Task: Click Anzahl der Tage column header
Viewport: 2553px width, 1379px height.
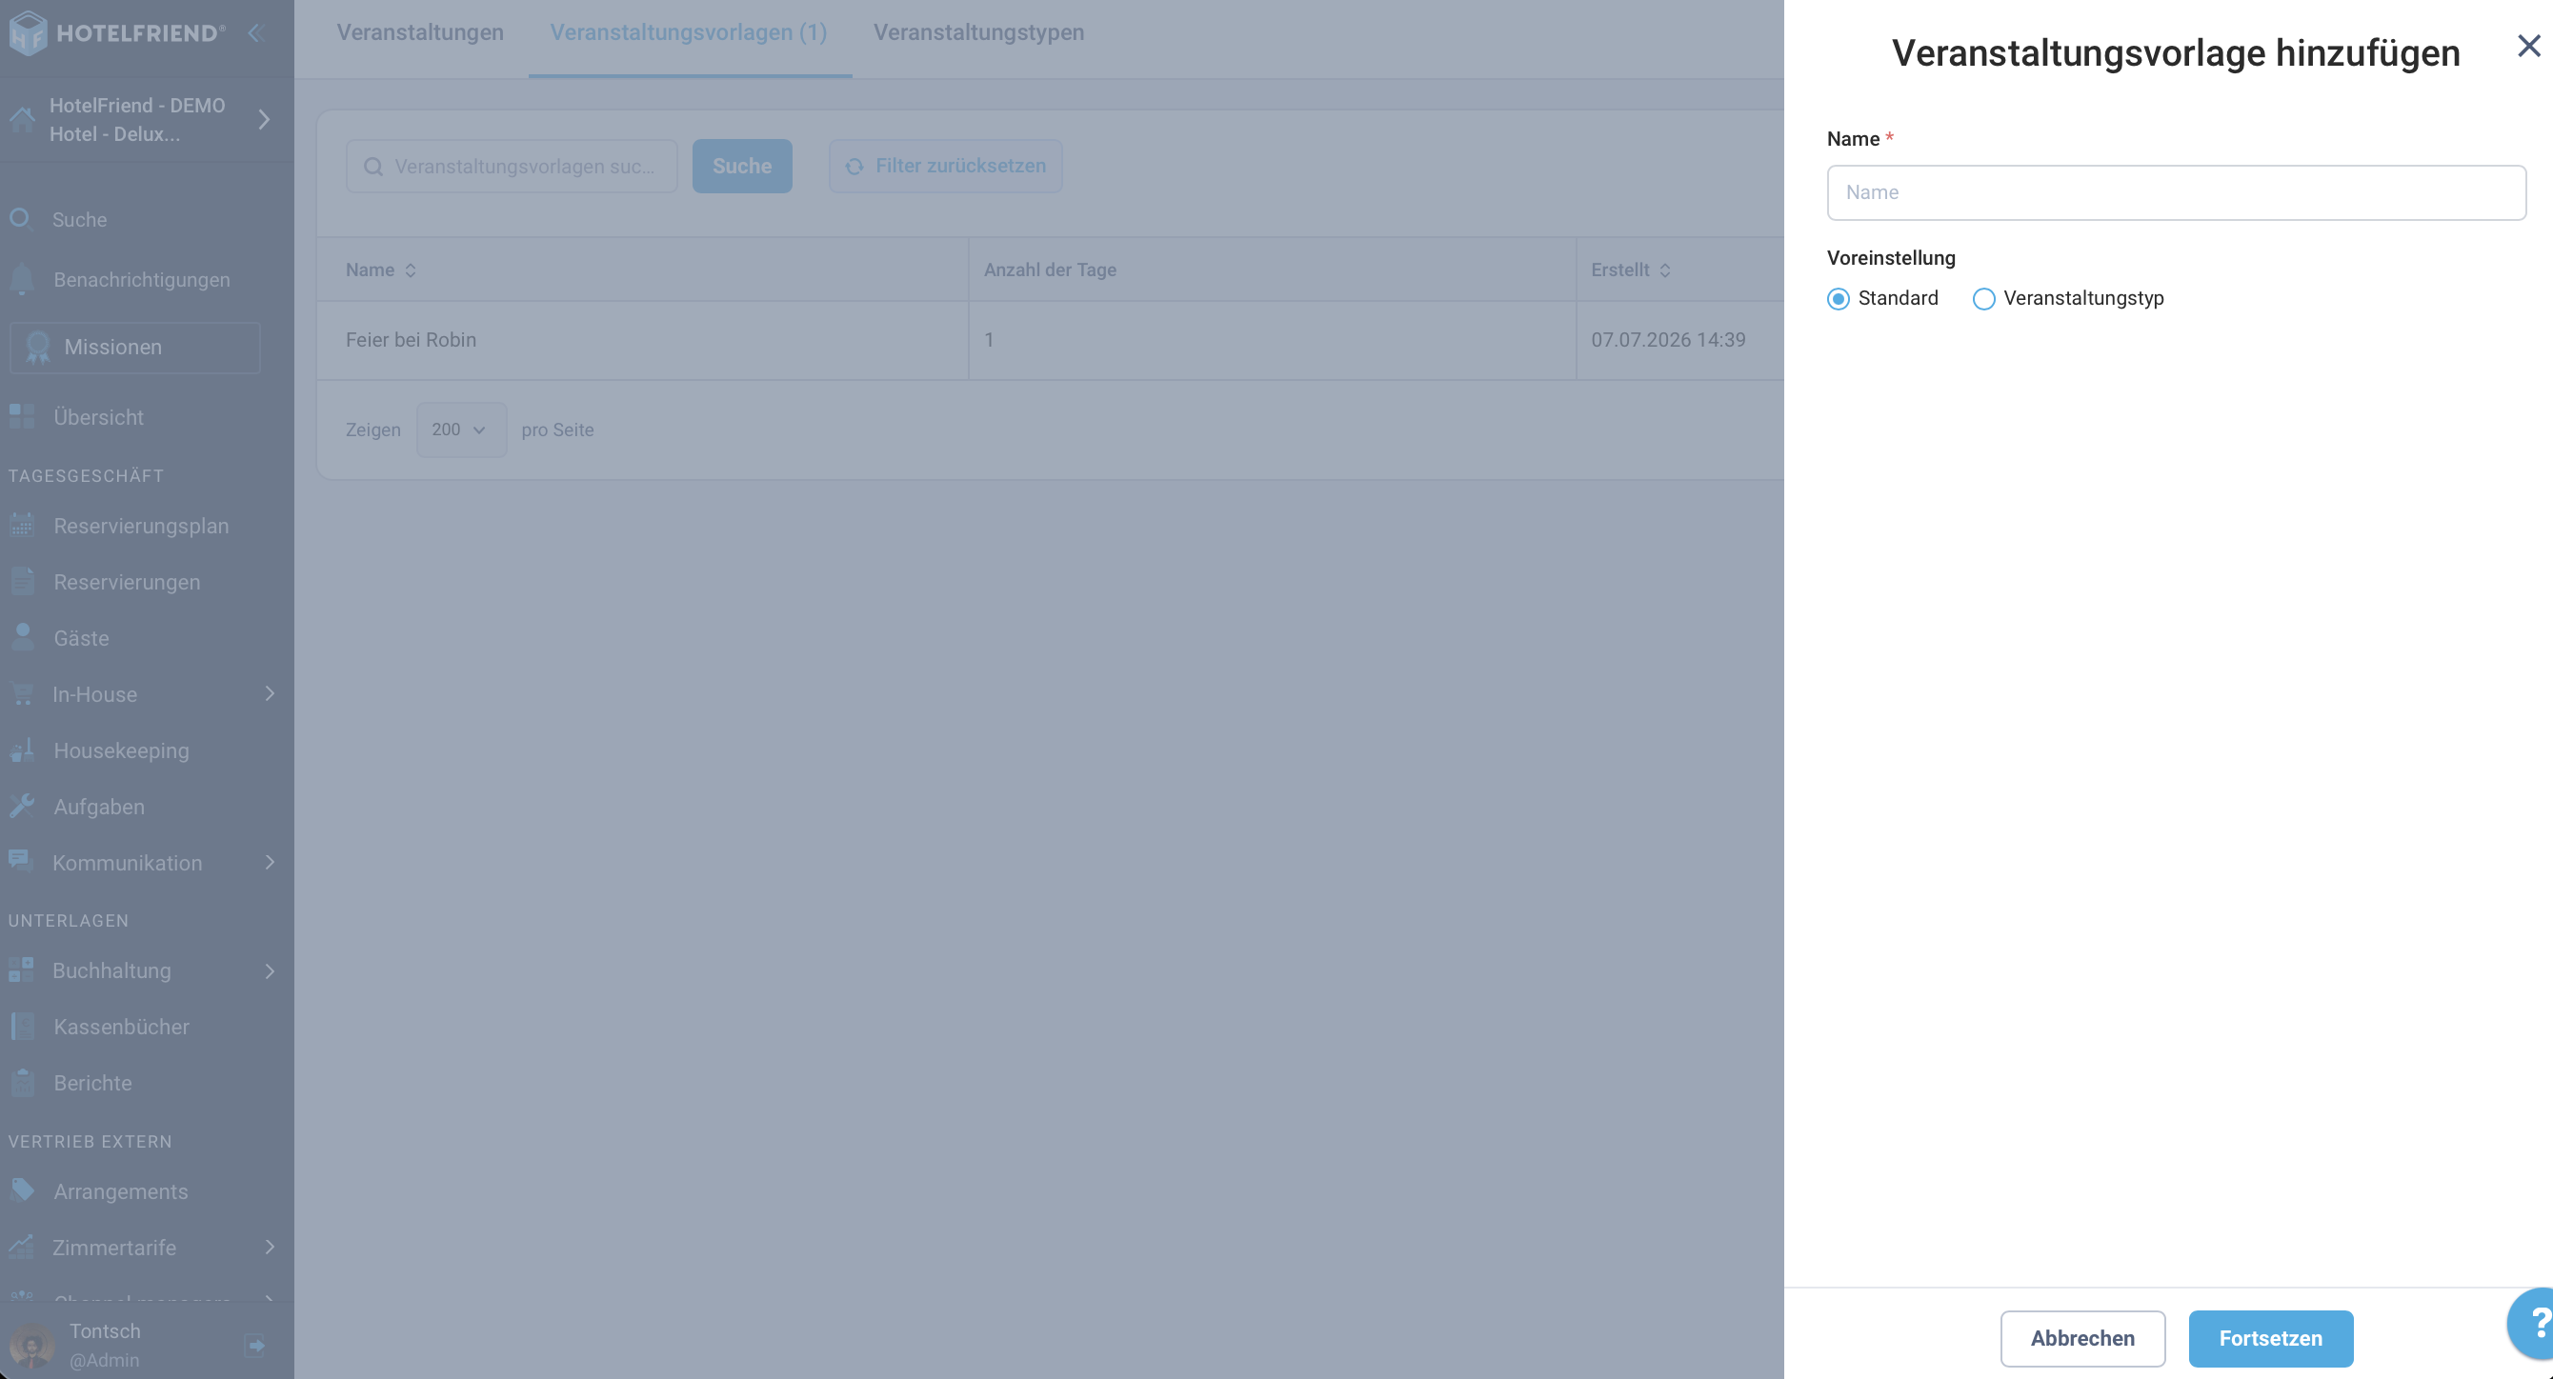Action: pyautogui.click(x=1050, y=270)
